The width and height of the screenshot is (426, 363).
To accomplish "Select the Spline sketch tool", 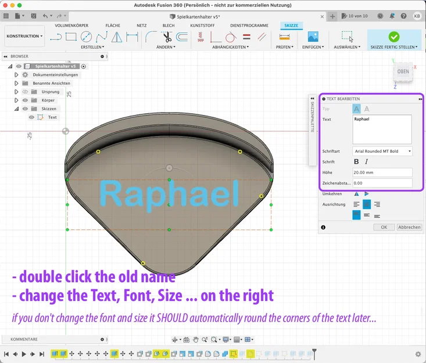I will (102, 37).
